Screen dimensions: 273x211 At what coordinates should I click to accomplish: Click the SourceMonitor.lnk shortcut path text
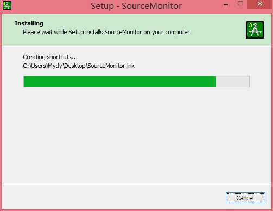79,66
